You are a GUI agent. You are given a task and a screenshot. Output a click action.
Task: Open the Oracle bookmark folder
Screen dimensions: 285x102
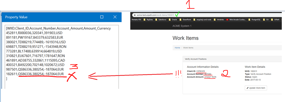173,20
